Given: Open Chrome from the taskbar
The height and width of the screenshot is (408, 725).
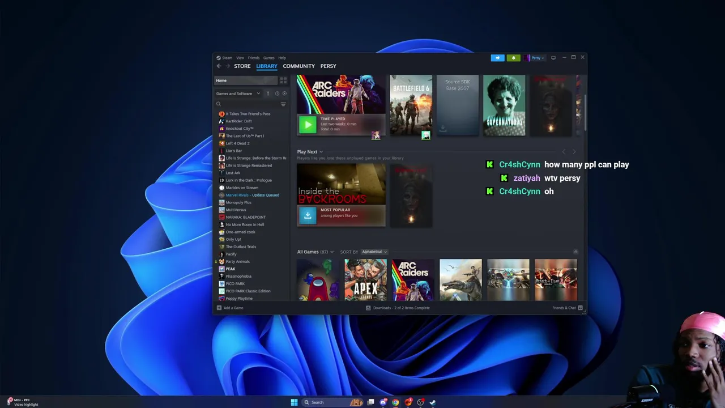Looking at the screenshot, I should click(395, 402).
